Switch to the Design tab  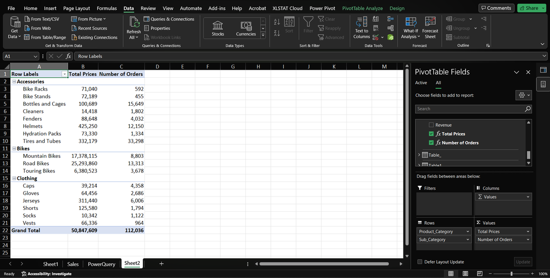[397, 8]
